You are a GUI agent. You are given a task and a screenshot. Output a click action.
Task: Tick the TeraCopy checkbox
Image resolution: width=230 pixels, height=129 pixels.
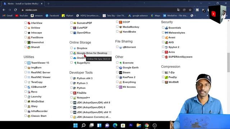pyautogui.click(x=26, y=82)
